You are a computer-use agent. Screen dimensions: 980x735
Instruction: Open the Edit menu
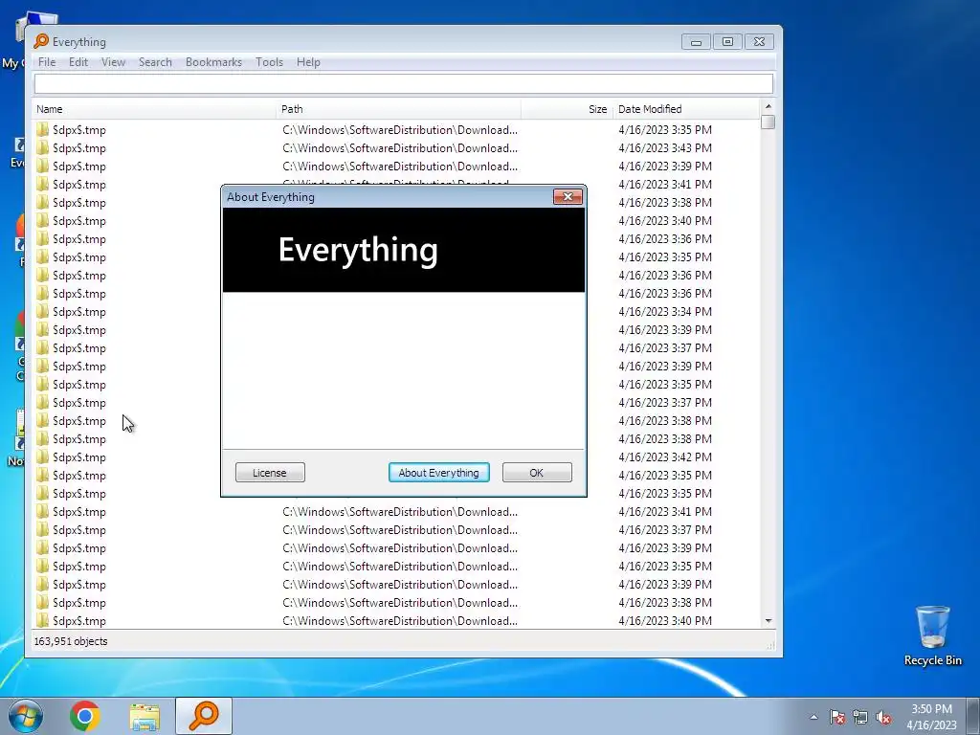pos(78,62)
